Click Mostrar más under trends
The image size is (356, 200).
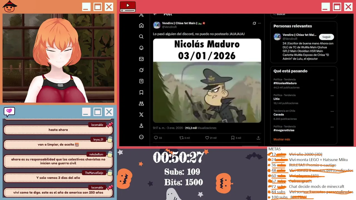pyautogui.click(x=282, y=139)
